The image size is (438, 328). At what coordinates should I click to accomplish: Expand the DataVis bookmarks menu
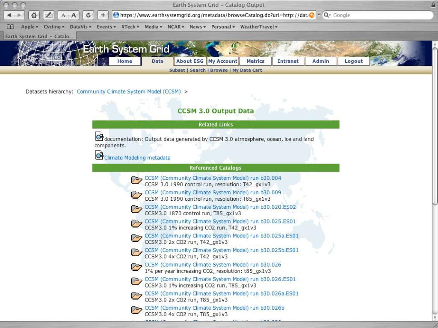[80, 27]
